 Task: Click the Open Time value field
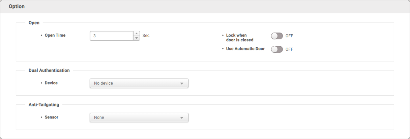tap(112, 36)
